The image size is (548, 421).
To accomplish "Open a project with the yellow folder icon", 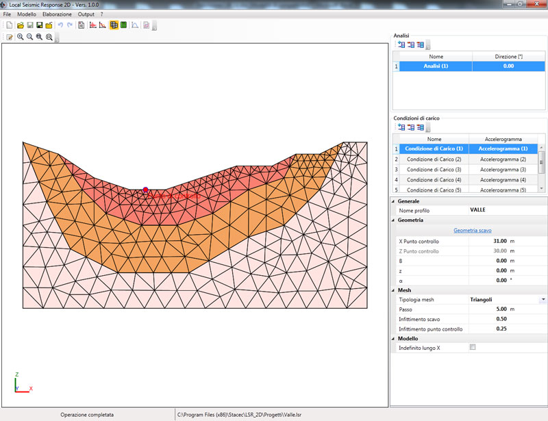I will [x=21, y=25].
